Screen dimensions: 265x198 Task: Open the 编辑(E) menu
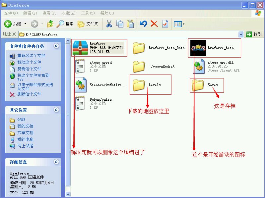[30, 13]
